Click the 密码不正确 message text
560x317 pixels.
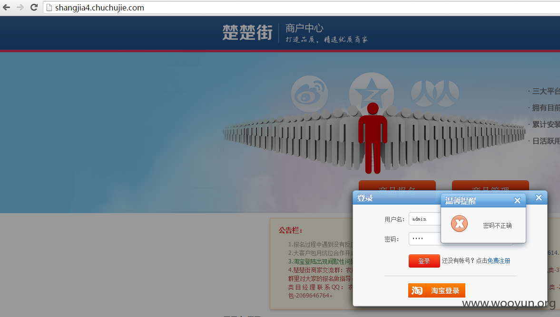point(497,225)
